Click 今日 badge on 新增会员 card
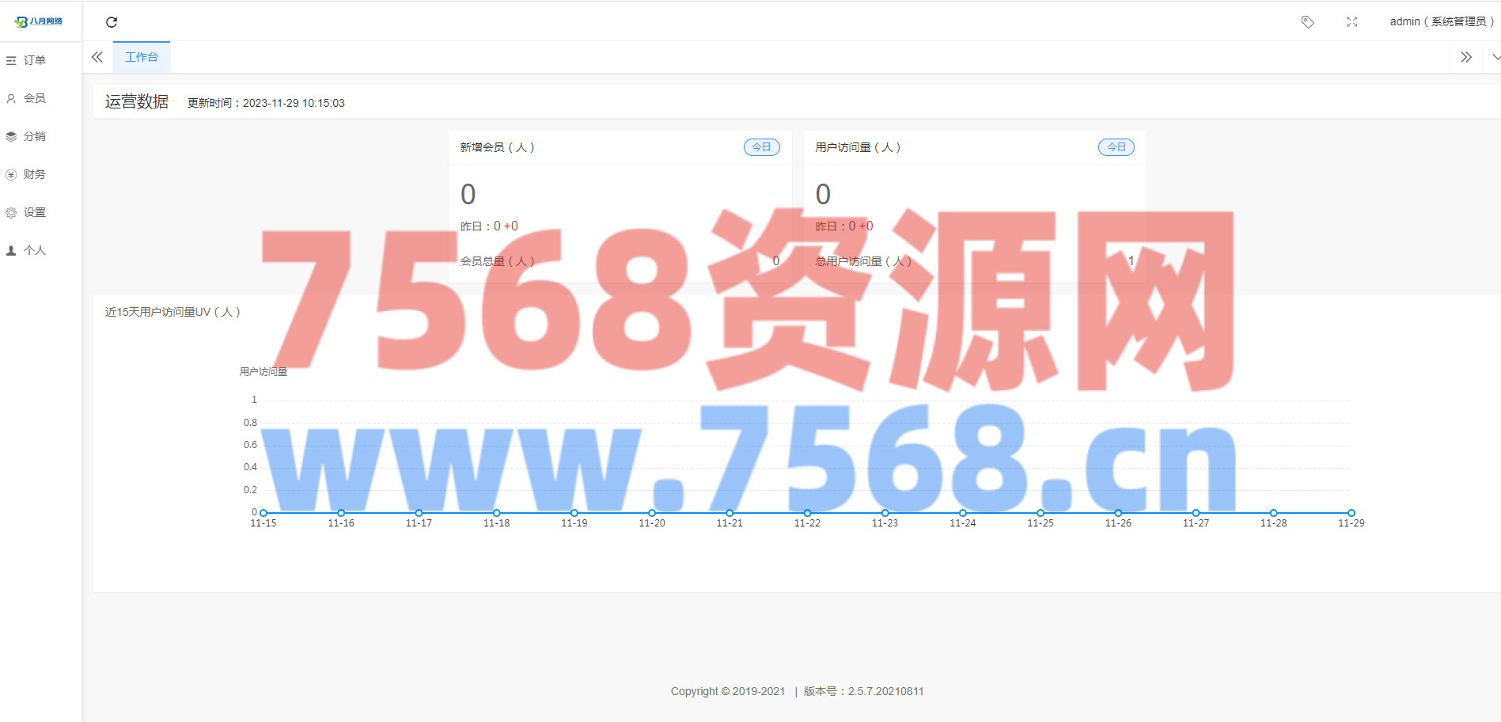The height and width of the screenshot is (722, 1501). [761, 147]
